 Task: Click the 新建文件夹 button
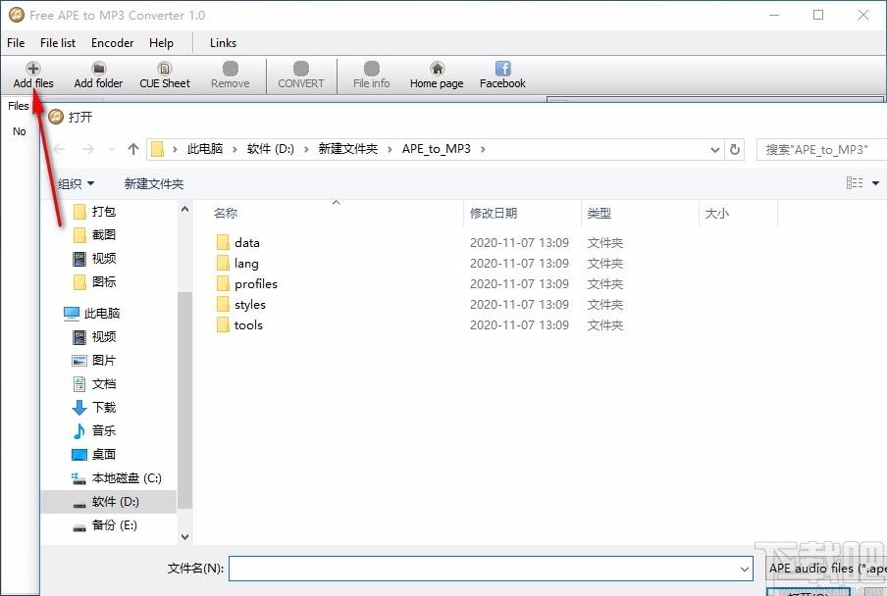154,183
